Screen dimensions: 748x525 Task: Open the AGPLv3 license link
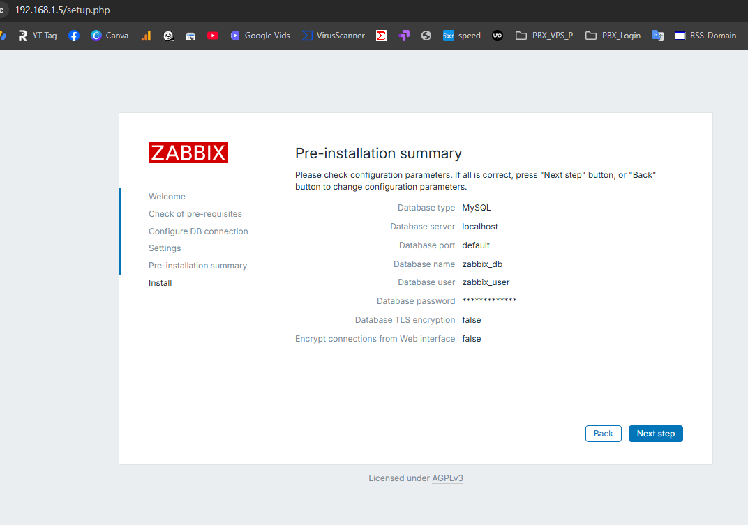447,478
